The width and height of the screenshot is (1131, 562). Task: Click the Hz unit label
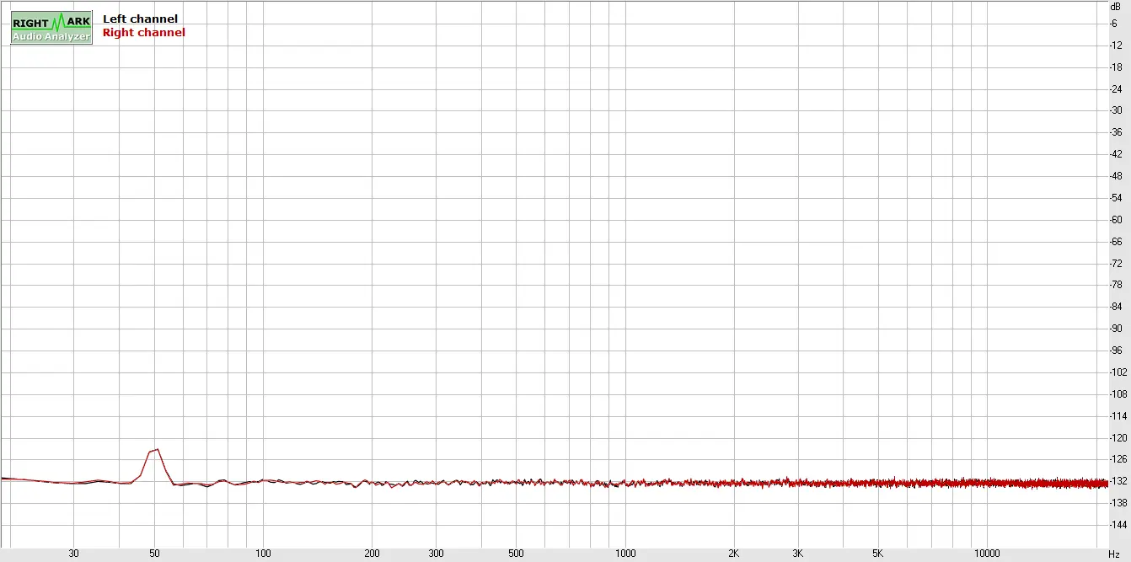(x=1114, y=554)
